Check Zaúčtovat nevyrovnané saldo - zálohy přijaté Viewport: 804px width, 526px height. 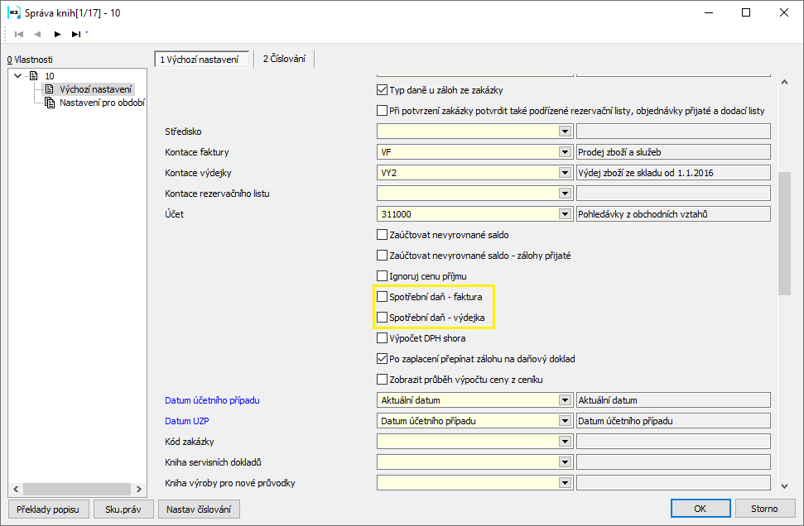382,255
